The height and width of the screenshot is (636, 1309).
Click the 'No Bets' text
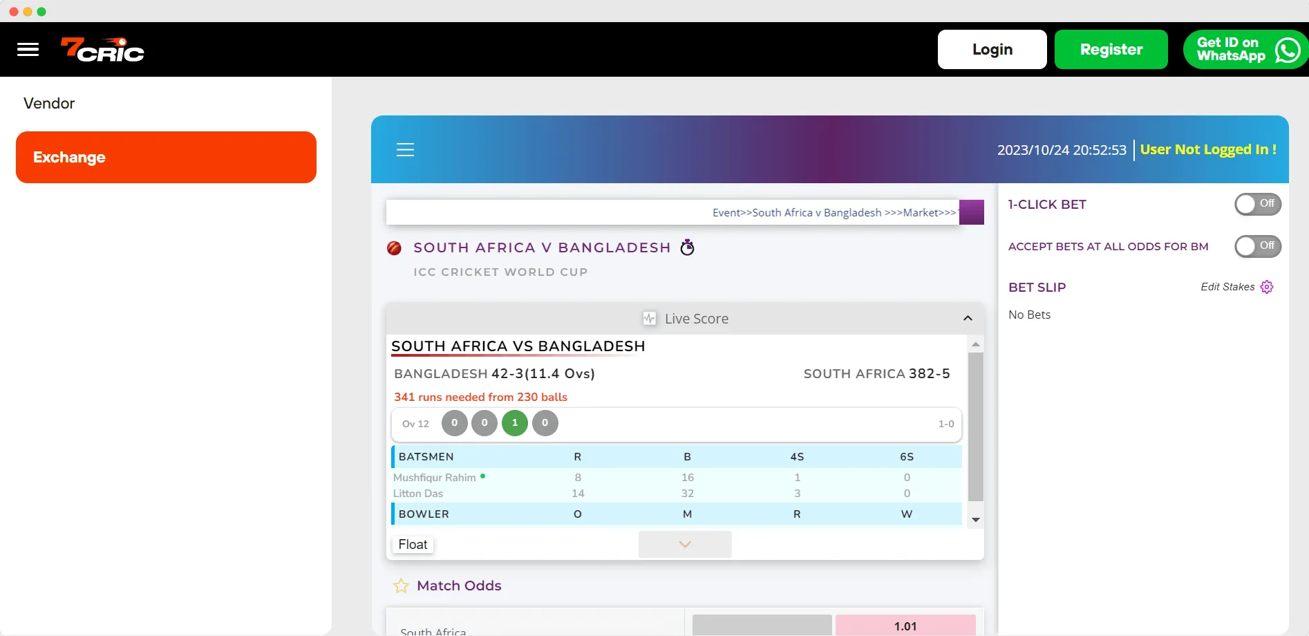1029,315
